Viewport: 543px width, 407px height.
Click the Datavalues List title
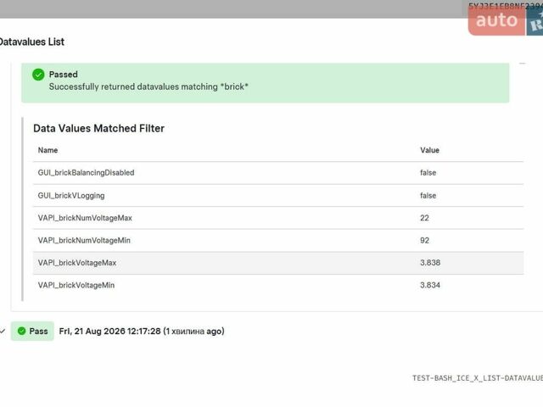click(31, 42)
